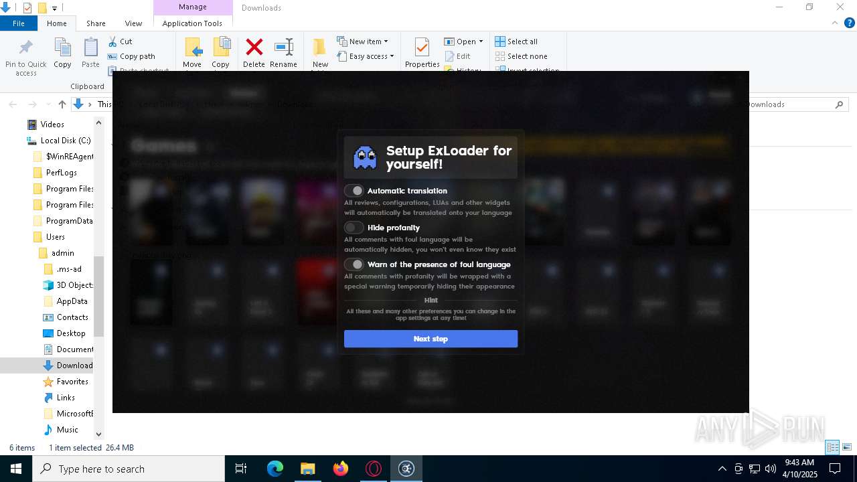
Task: Enable the Automatic translation toggle
Action: pyautogui.click(x=354, y=191)
